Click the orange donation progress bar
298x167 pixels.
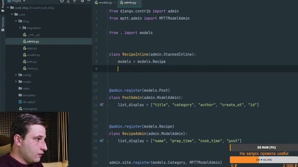[x=264, y=160]
